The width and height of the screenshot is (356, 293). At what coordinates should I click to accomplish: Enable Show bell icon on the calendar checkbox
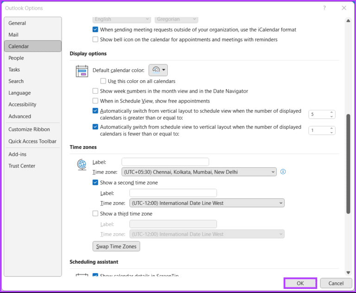(x=95, y=39)
